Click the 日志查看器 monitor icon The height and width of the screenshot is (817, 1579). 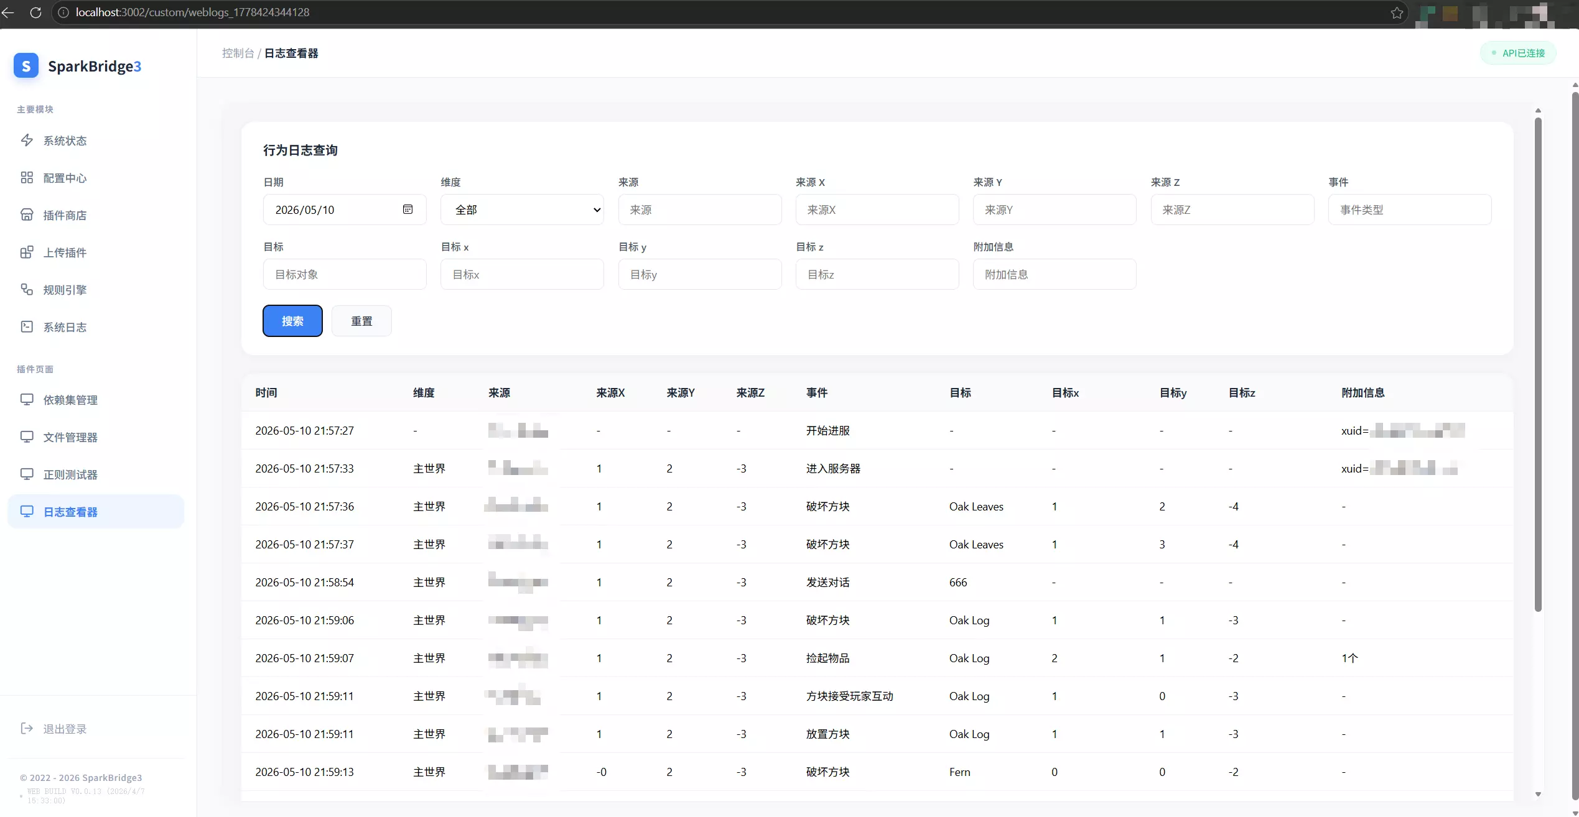coord(27,511)
